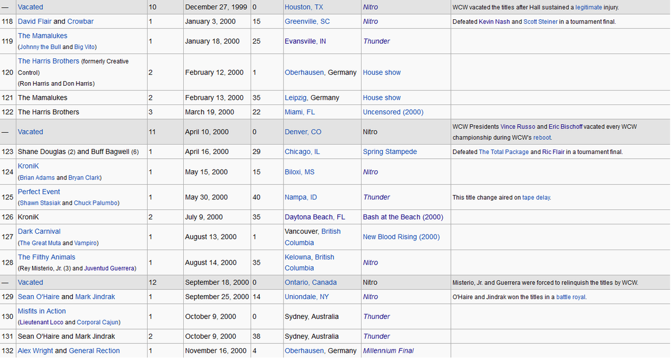Open the Oberhausen link in row 120
Screen dimensions: 672x361
pyautogui.click(x=304, y=72)
